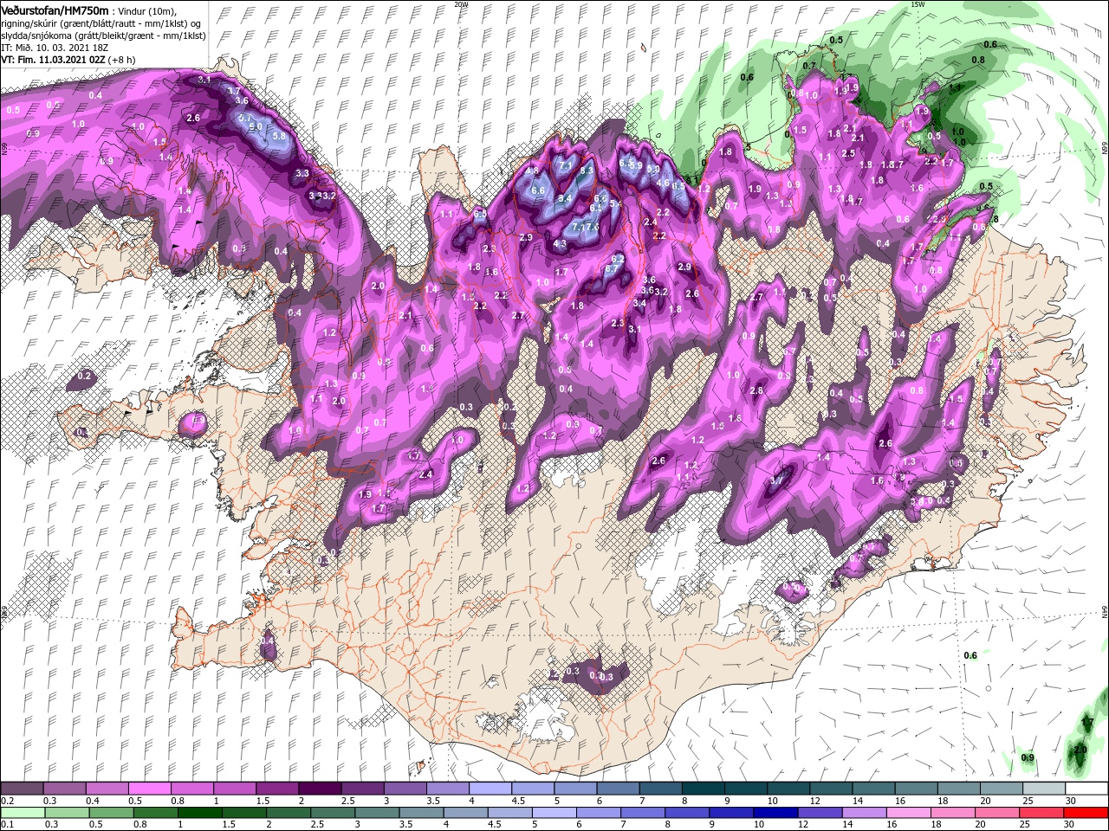The height and width of the screenshot is (831, 1109).
Task: Select bright pink 0.5 swatch in the snow legend
Action: click(149, 789)
